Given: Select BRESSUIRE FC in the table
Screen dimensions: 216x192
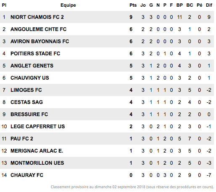Looking at the screenshot, I should click(29, 114).
